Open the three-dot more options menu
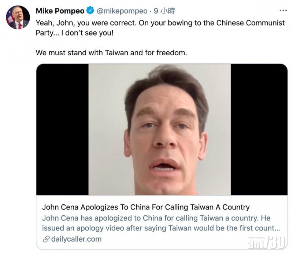The width and height of the screenshot is (293, 256). tap(283, 11)
